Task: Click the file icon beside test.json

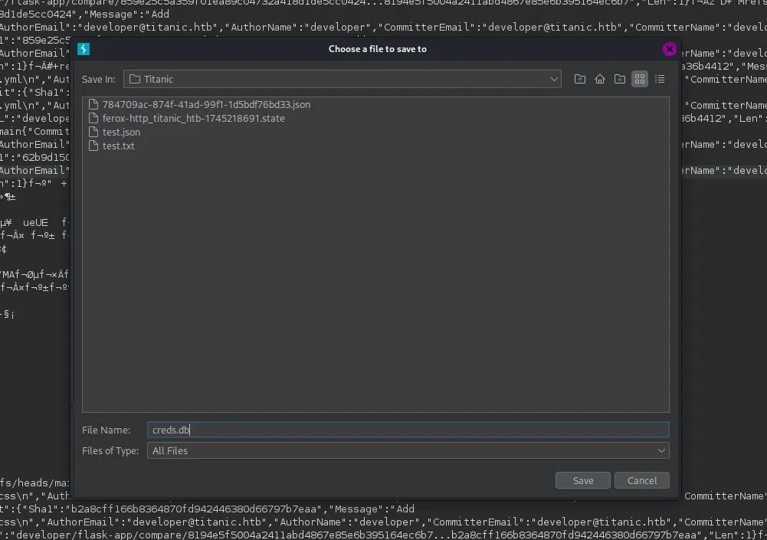Action: (x=94, y=133)
